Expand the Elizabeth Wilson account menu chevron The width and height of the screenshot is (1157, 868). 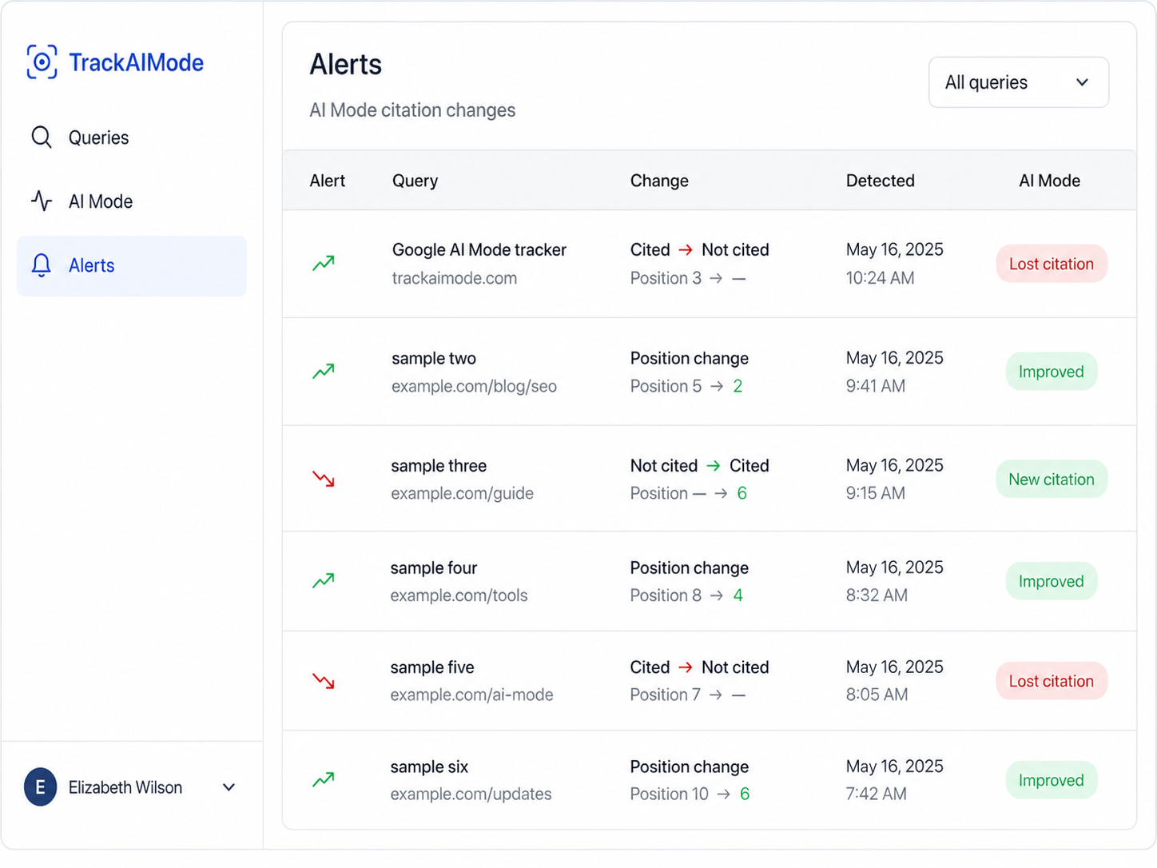pyautogui.click(x=229, y=787)
